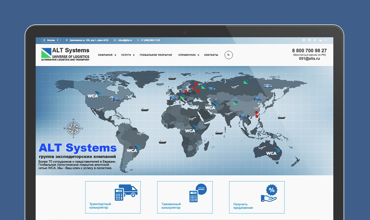Expand the Услуги submenu plus sign
The width and height of the screenshot is (370, 220).
point(134,55)
